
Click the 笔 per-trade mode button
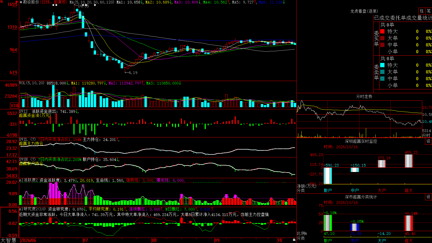[428, 11]
